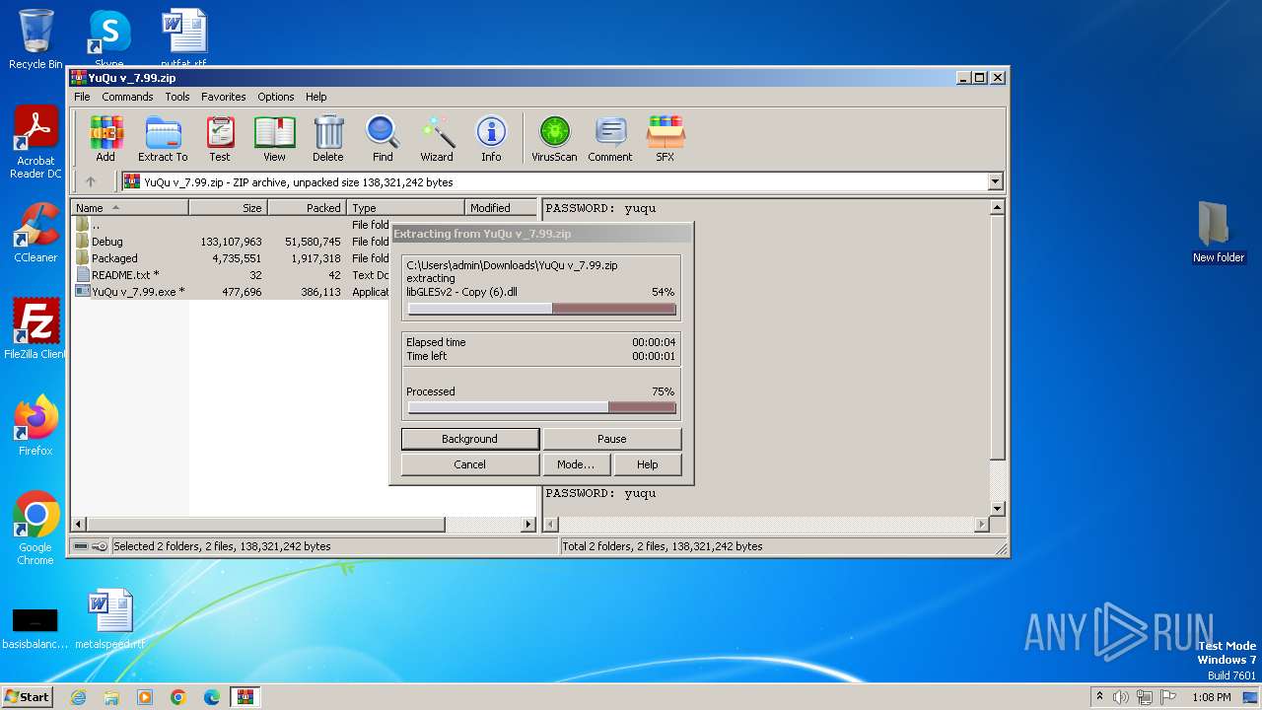
Task: Open the Commands menu
Action: 127,97
